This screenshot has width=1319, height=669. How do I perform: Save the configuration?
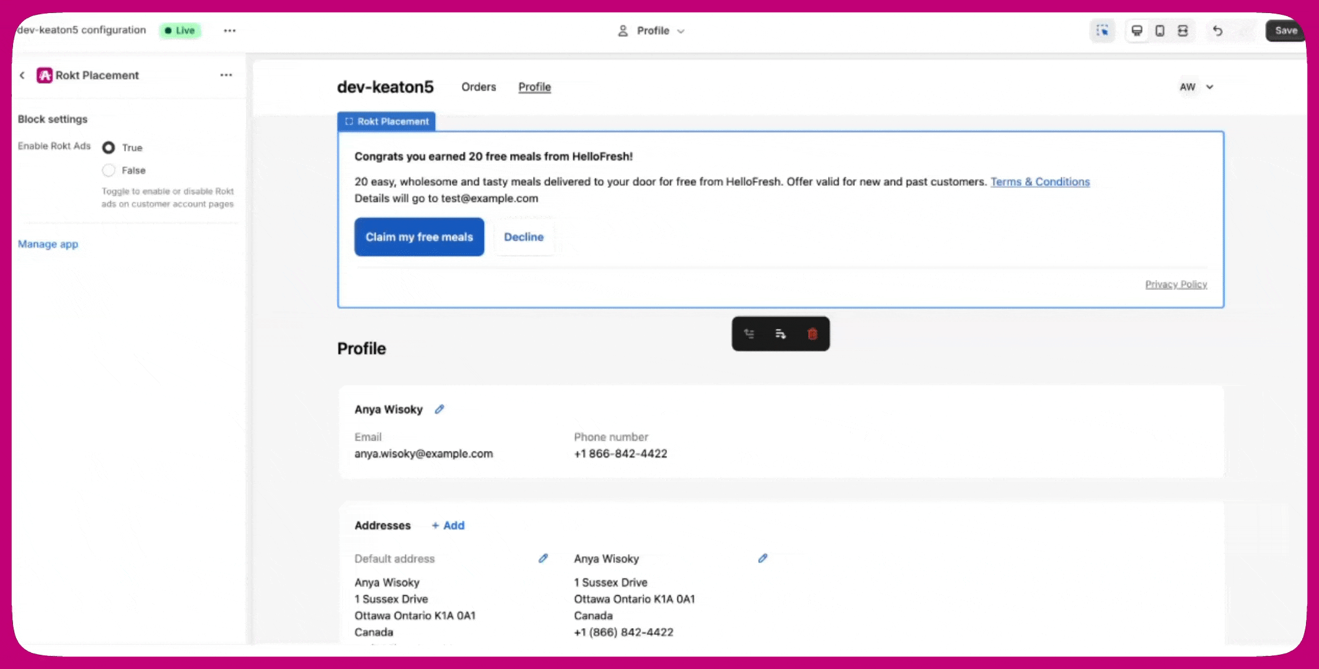[x=1286, y=30]
